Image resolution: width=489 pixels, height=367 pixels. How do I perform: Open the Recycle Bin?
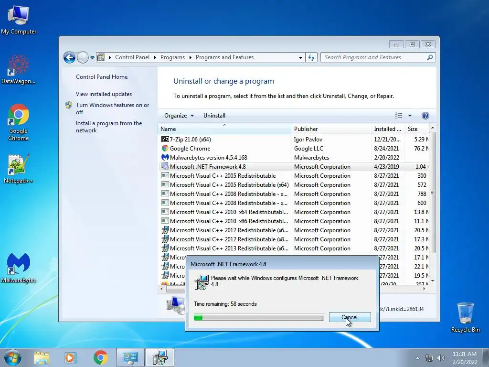(465, 317)
